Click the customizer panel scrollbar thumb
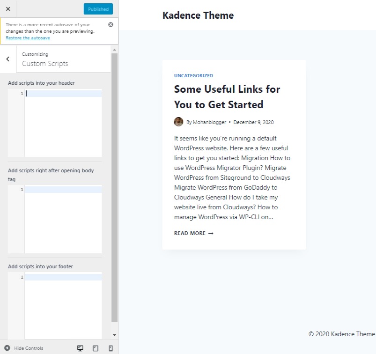The image size is (376, 354). [x=114, y=188]
